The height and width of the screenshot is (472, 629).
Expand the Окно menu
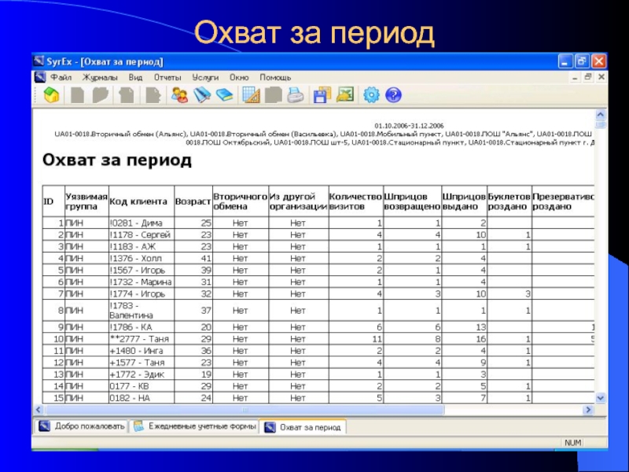[x=239, y=78]
